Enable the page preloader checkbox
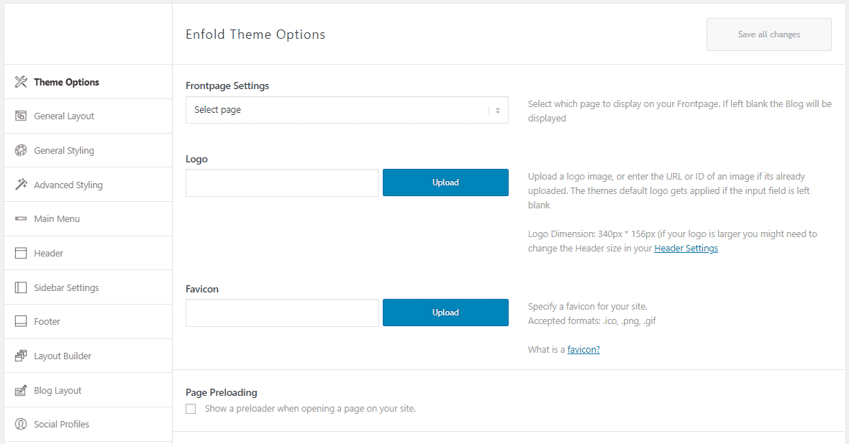 coord(191,409)
